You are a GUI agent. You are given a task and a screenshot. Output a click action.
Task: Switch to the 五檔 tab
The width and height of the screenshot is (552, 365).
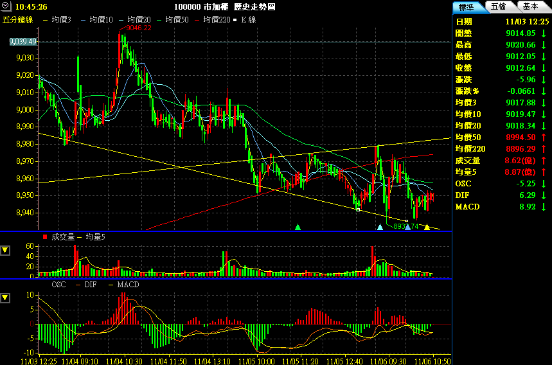(x=499, y=6)
